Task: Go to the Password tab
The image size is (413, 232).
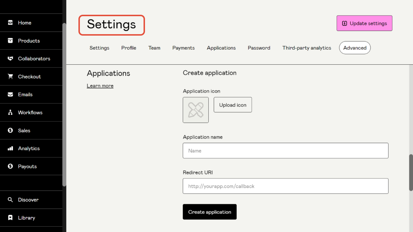Action: pyautogui.click(x=259, y=48)
